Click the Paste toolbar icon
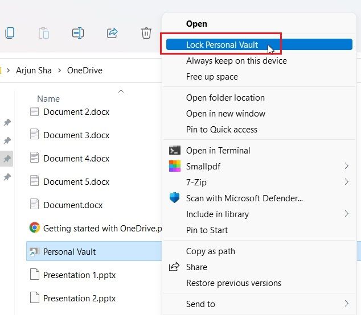The width and height of the screenshot is (361, 315). click(44, 33)
